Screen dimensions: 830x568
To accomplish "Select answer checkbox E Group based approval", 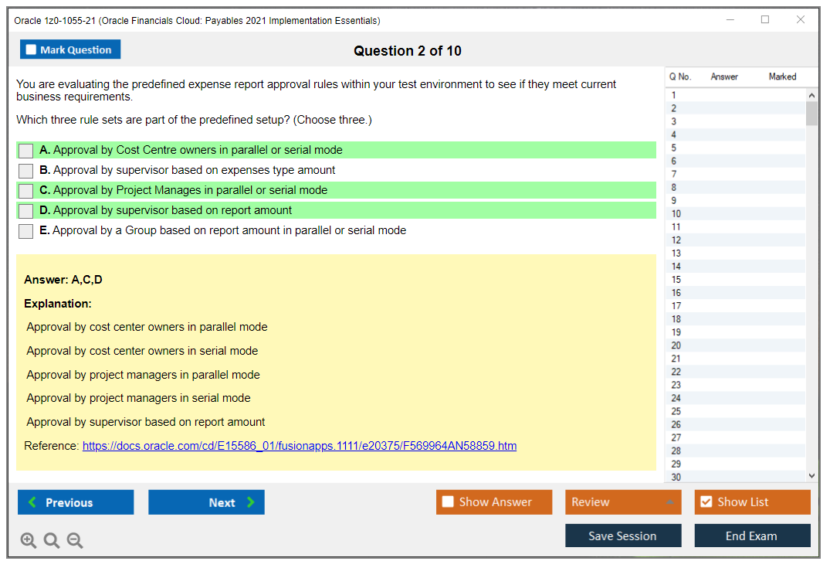I will click(x=26, y=231).
